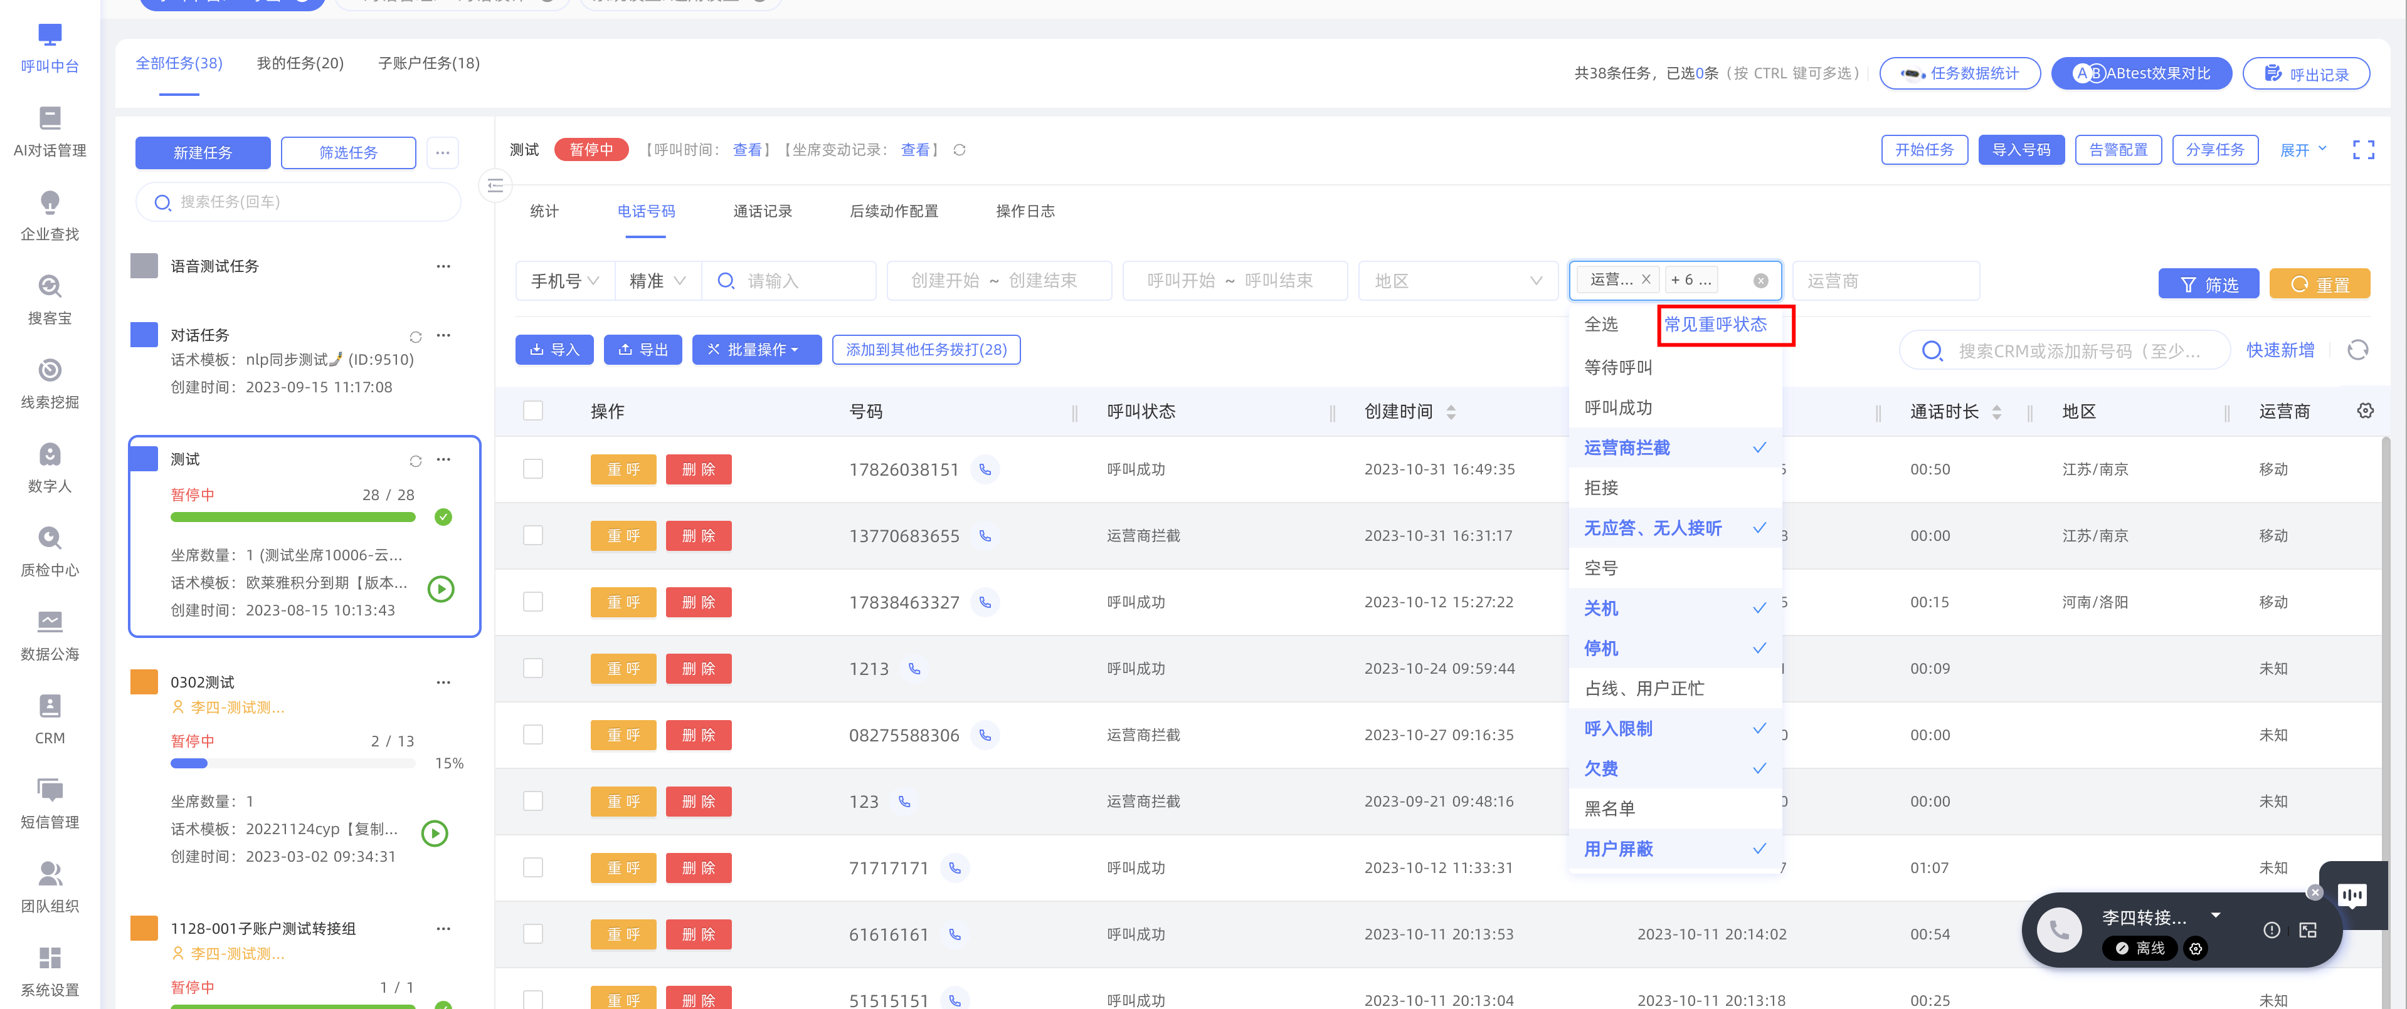Open the floating voice chat icon
This screenshot has width=2407, height=1009.
coord(2352,895)
